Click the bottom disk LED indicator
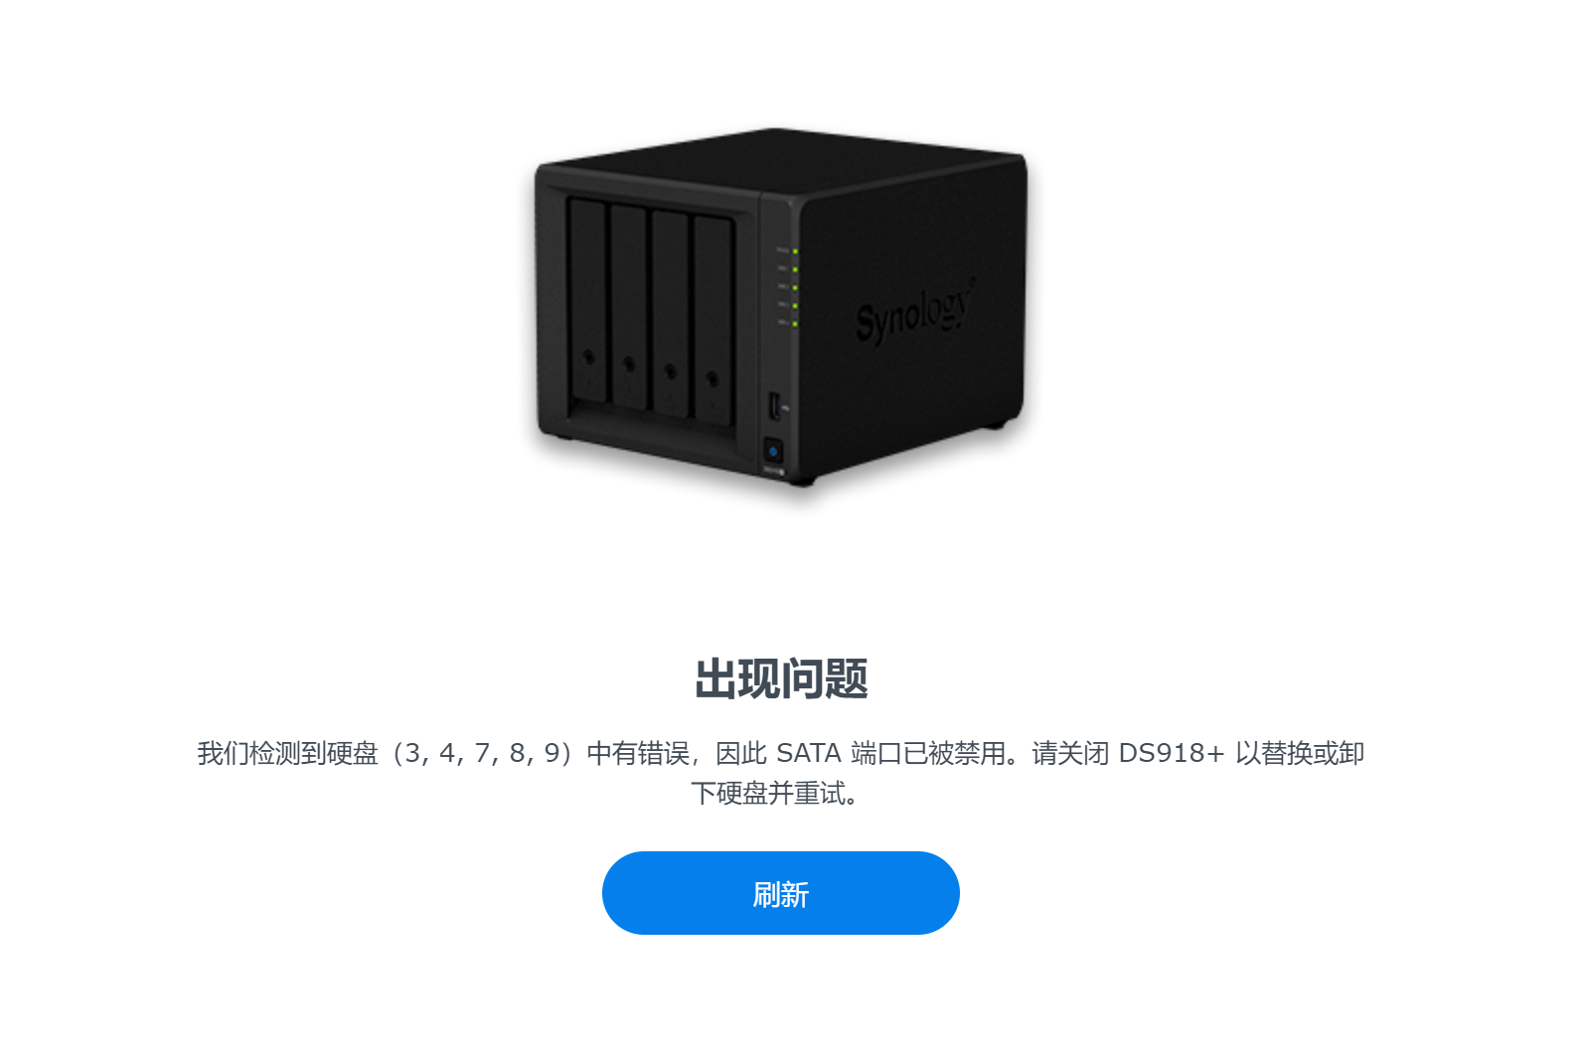Viewport: 1584px width, 1050px height. (796, 324)
